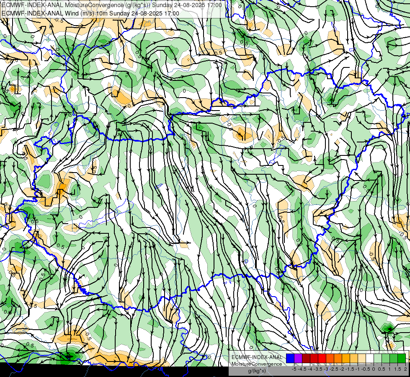This screenshot has width=410, height=377.
Task: Click the -4.5 tick label on legend
Action: tap(302, 369)
